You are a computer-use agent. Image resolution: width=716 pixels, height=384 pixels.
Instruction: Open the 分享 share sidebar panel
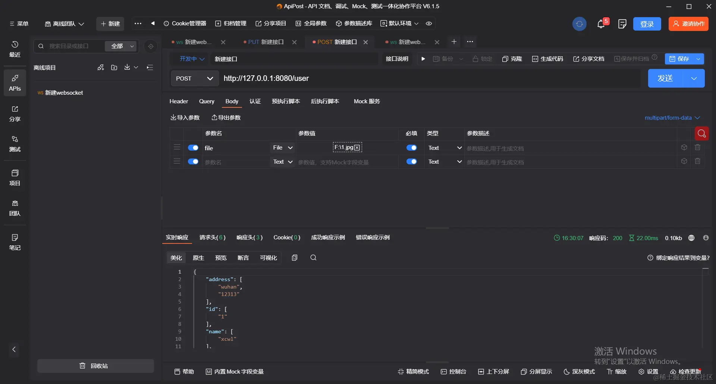[x=15, y=114]
